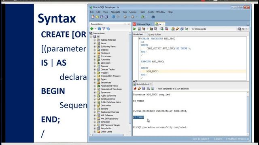Click the Save toolbar icon

pos(102,17)
